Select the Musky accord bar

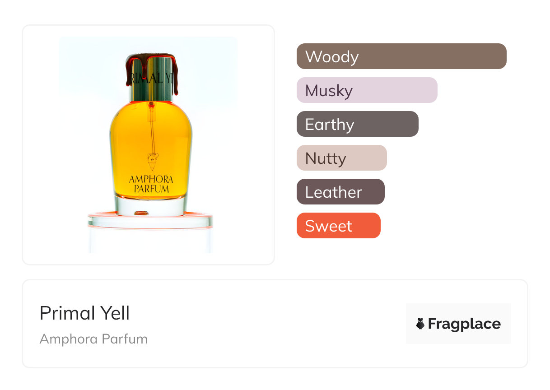[x=367, y=90]
